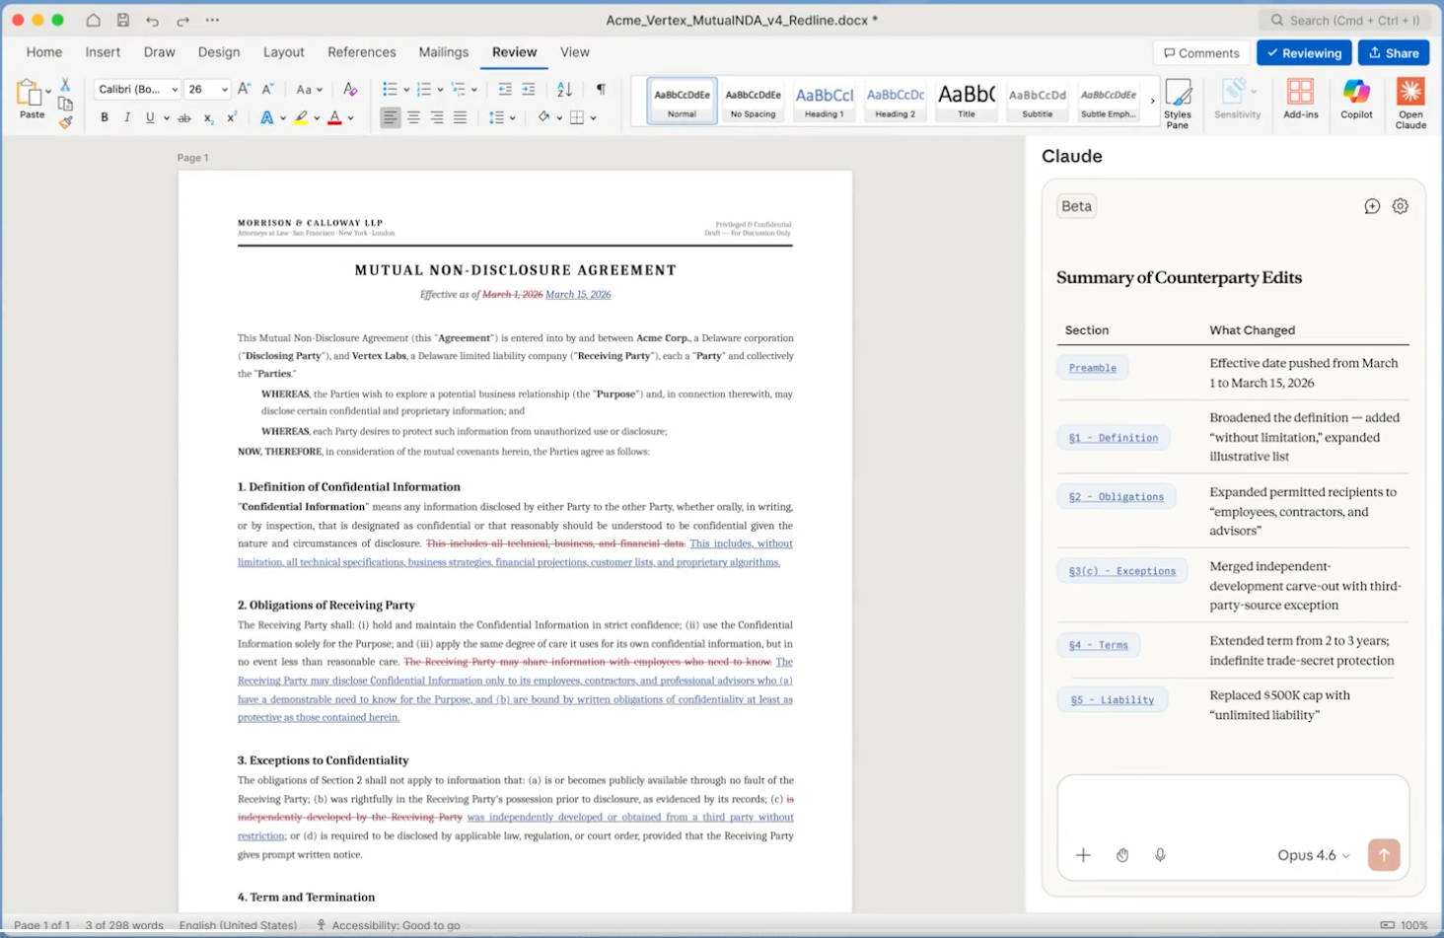
Task: Toggle Bold formatting
Action: click(x=105, y=118)
